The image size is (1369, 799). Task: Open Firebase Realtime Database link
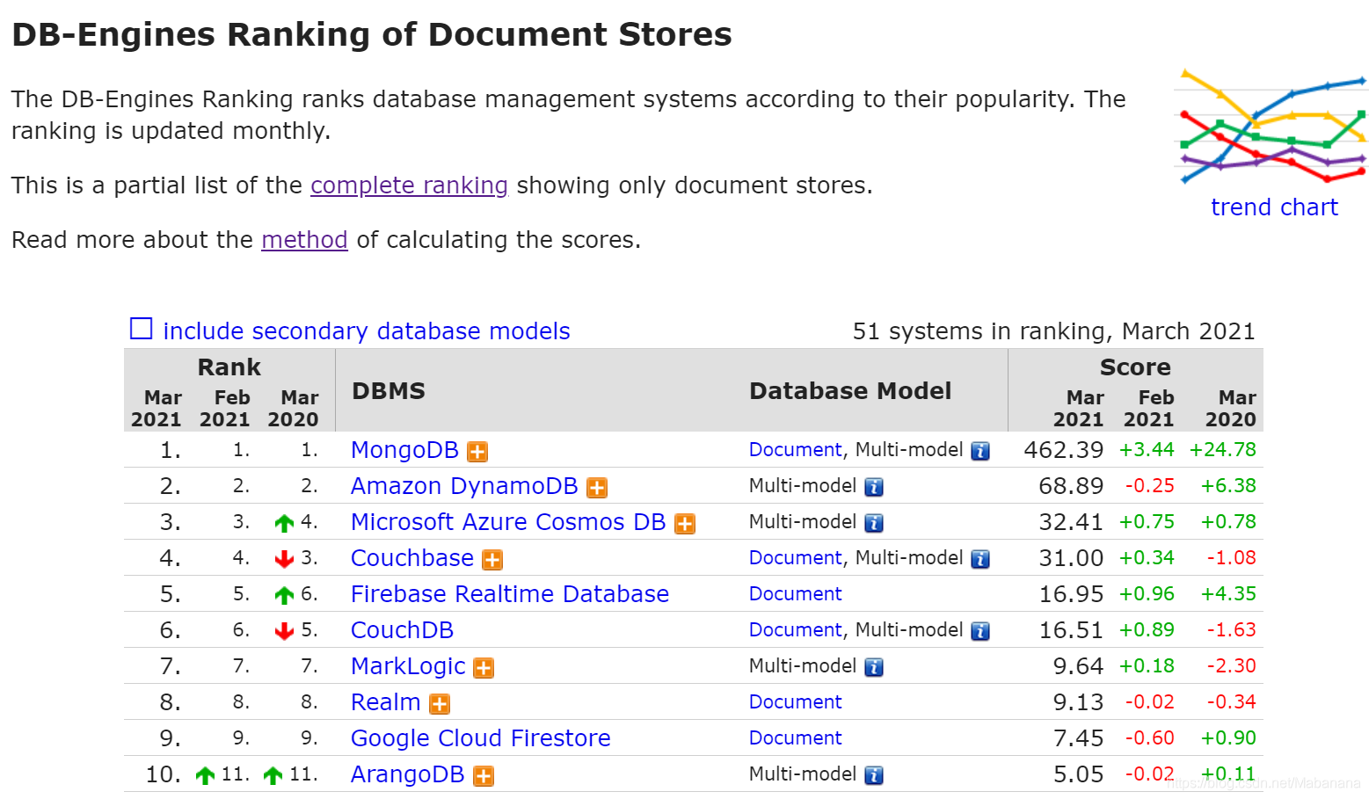coord(510,594)
